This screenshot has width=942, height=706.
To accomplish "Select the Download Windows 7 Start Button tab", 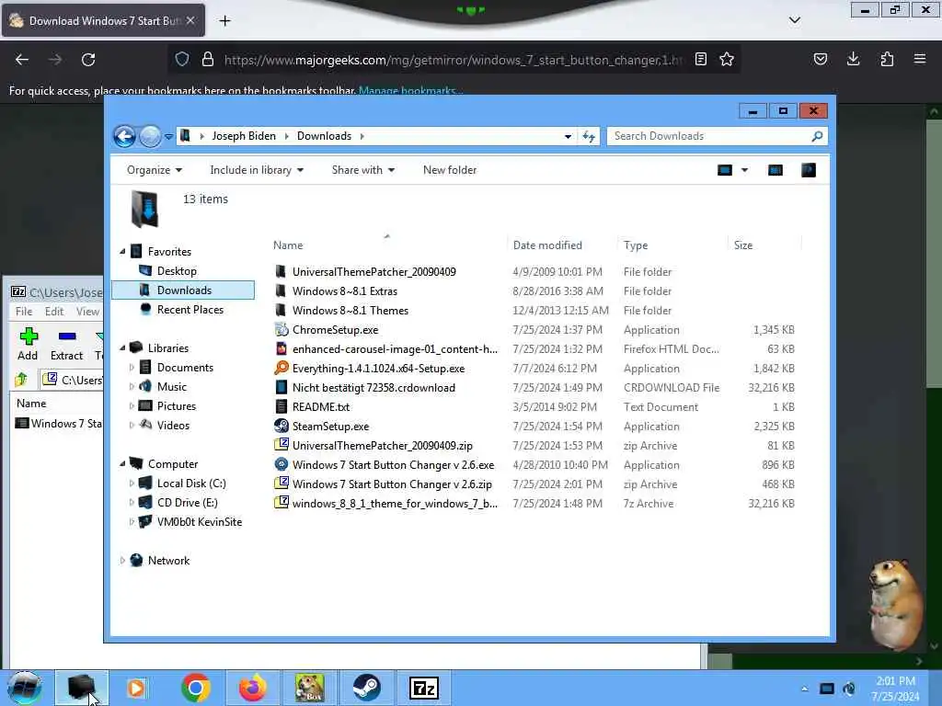I will click(x=103, y=21).
